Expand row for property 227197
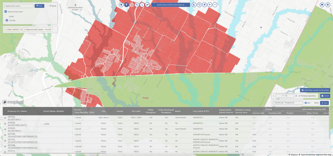The width and height of the screenshot is (333, 156). pyautogui.click(x=5, y=141)
